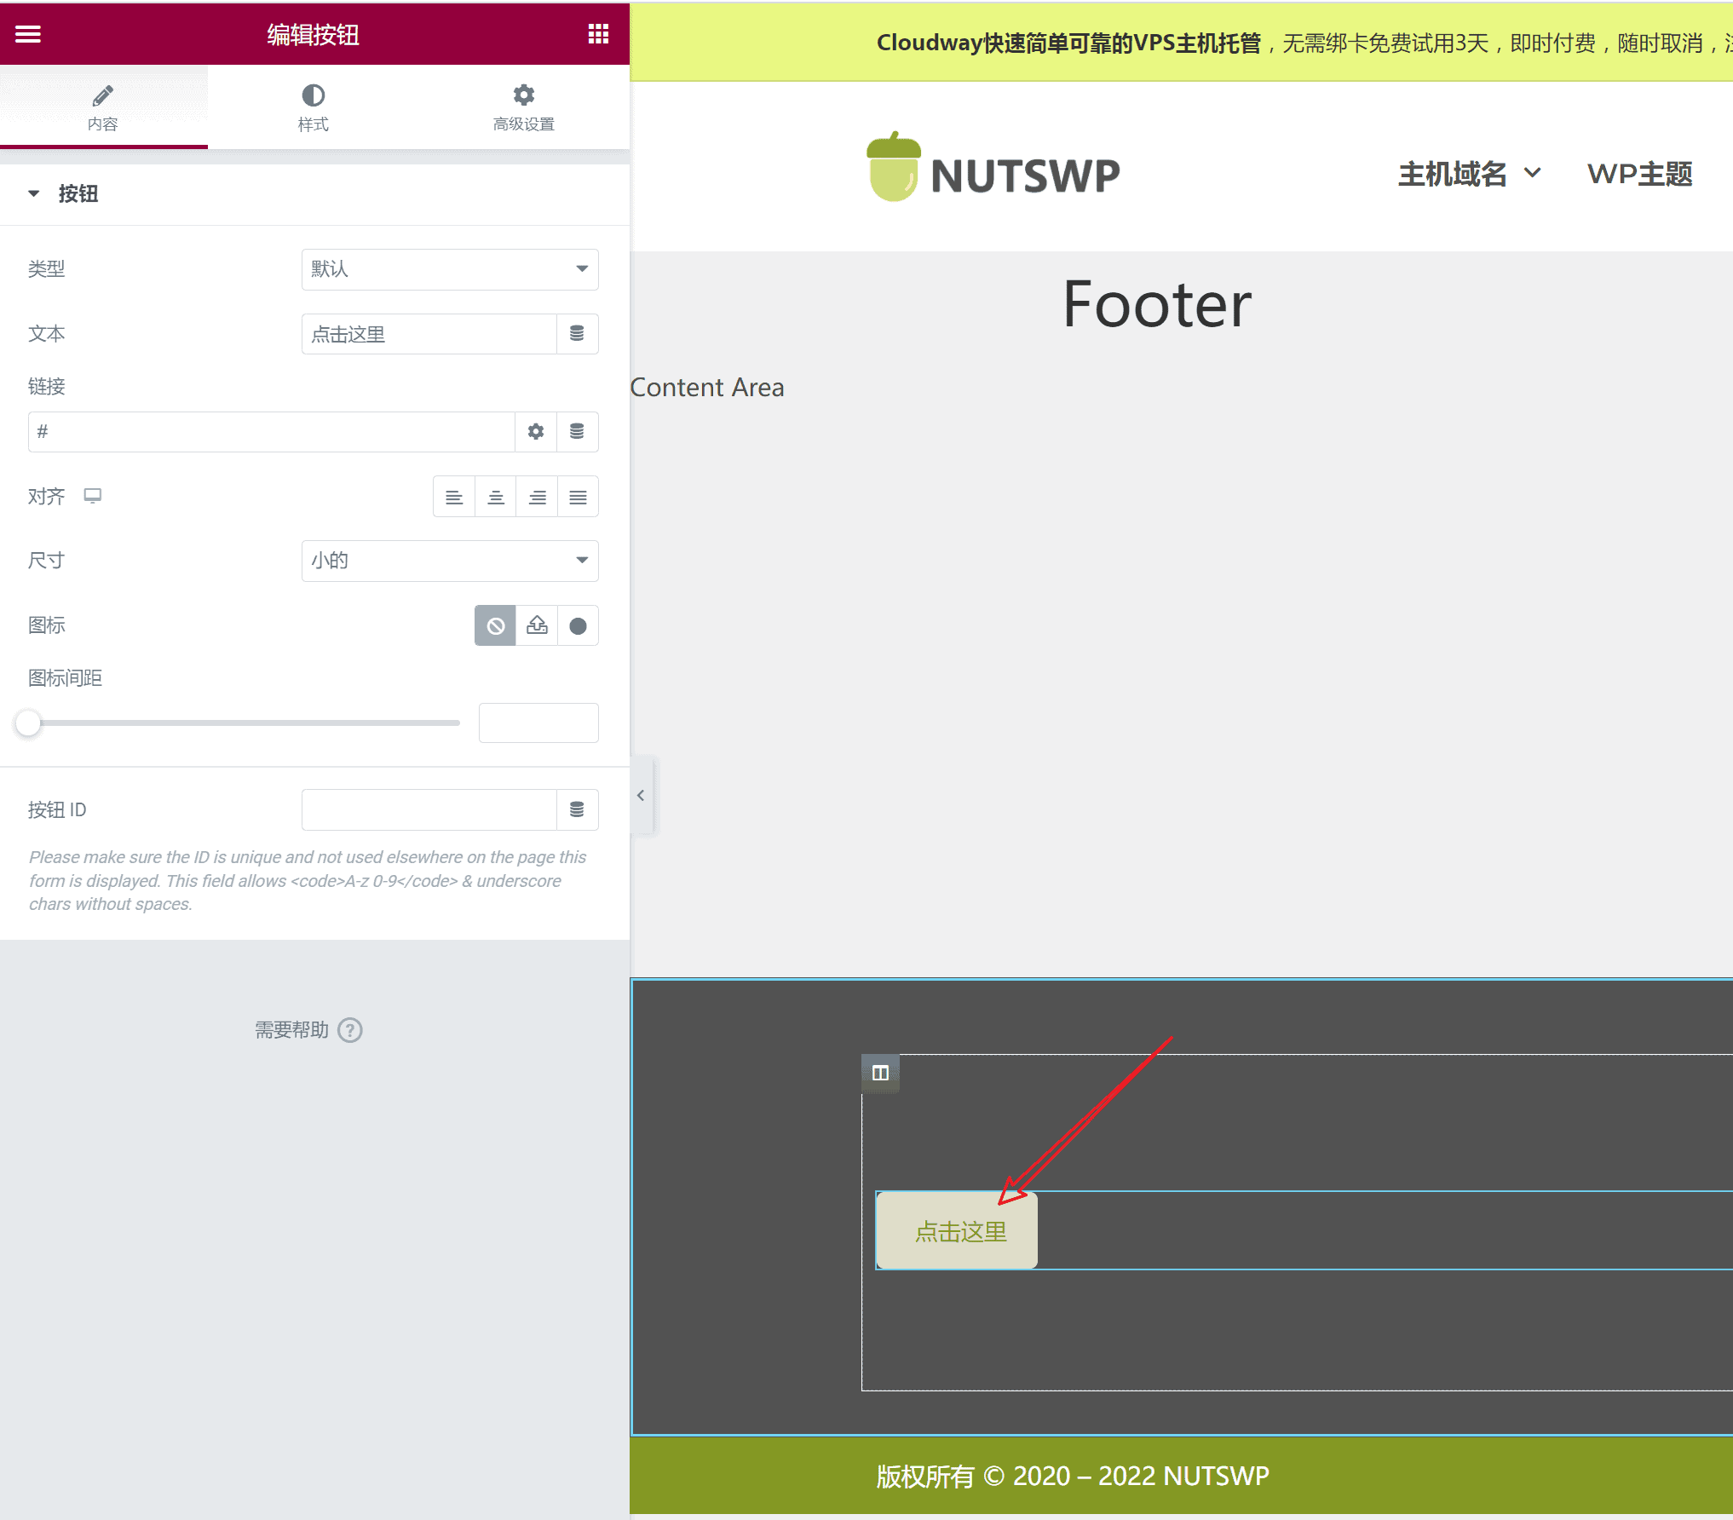Open link options gear icon

(535, 432)
